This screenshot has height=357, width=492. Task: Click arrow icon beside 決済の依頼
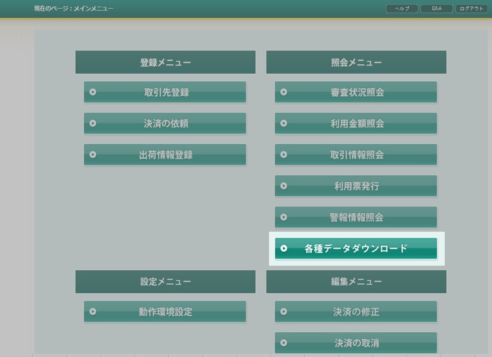coord(93,123)
